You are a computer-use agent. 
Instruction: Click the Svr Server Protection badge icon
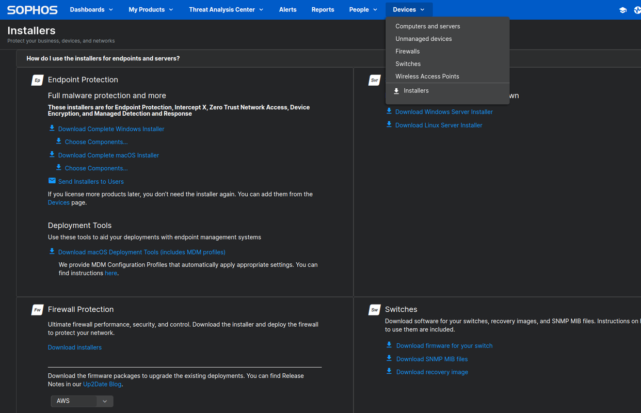[x=374, y=80]
